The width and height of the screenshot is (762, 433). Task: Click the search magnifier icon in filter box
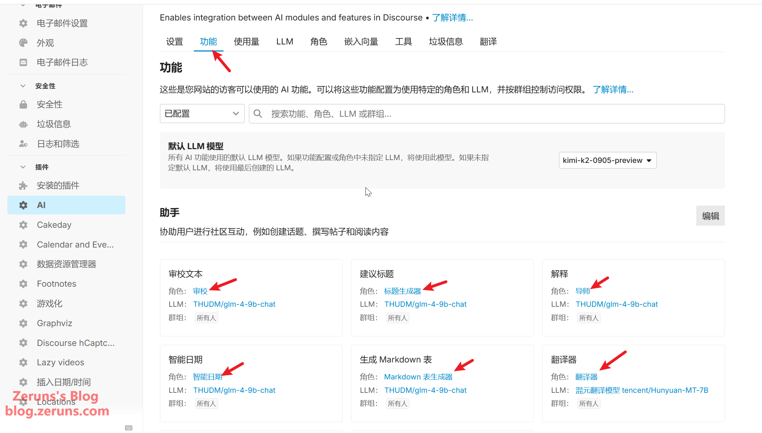coord(258,114)
